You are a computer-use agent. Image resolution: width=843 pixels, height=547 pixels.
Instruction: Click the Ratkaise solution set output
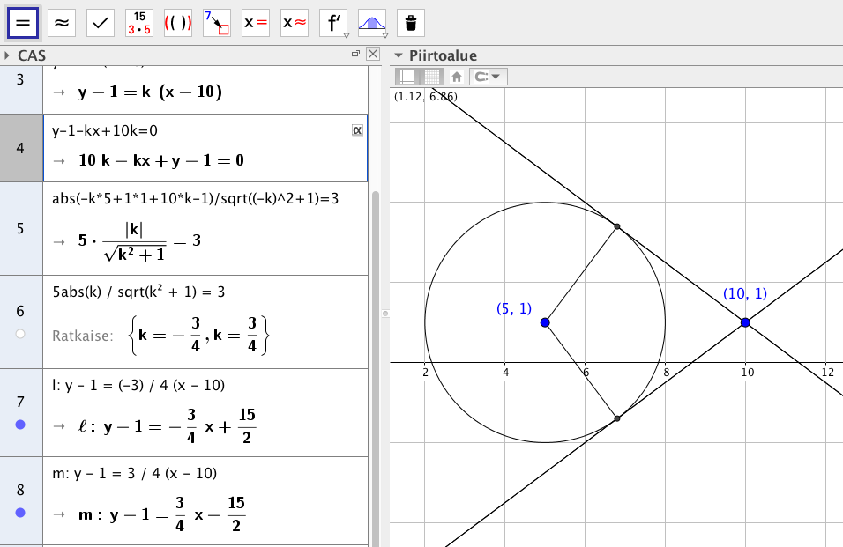(198, 336)
